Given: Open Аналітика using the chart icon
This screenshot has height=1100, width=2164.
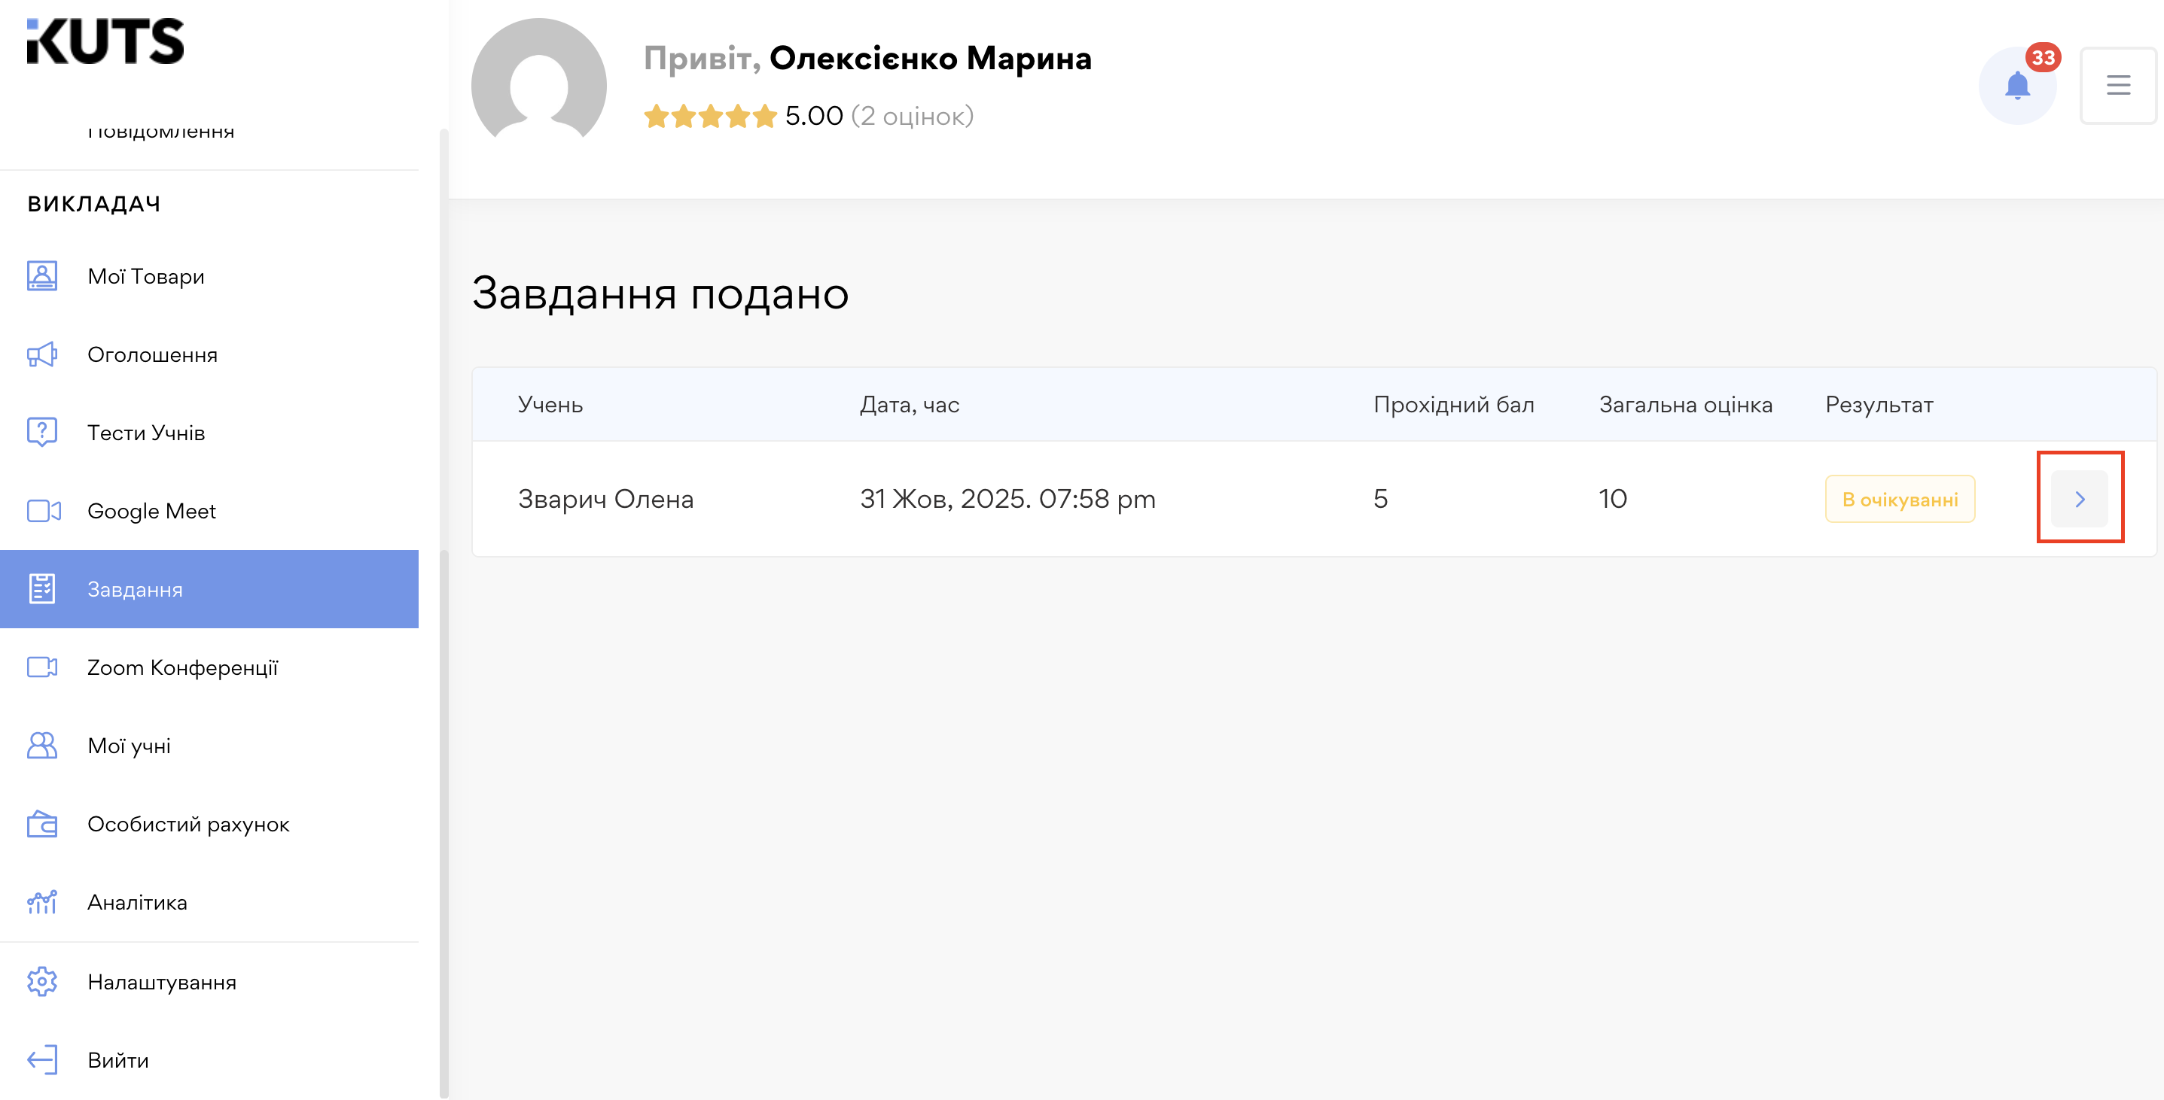Looking at the screenshot, I should (x=41, y=902).
